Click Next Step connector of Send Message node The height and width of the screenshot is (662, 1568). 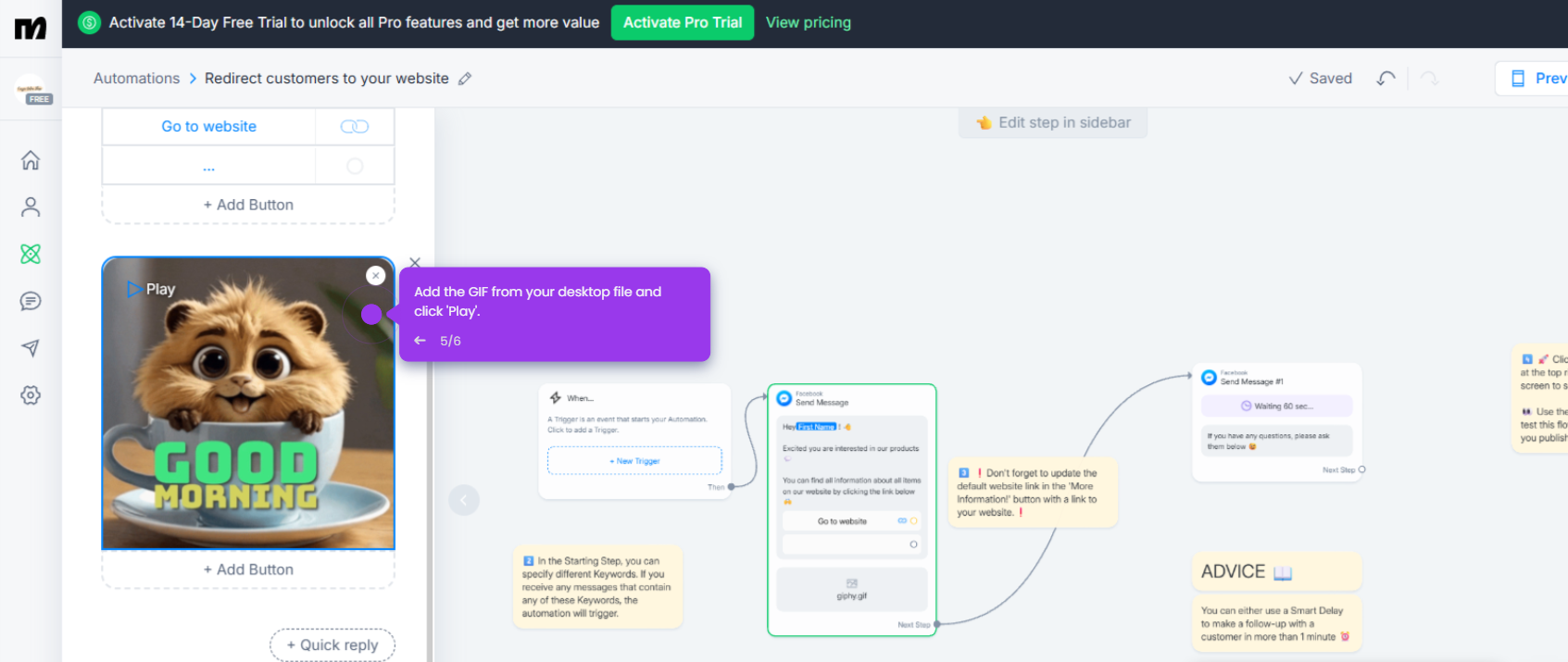[x=936, y=624]
